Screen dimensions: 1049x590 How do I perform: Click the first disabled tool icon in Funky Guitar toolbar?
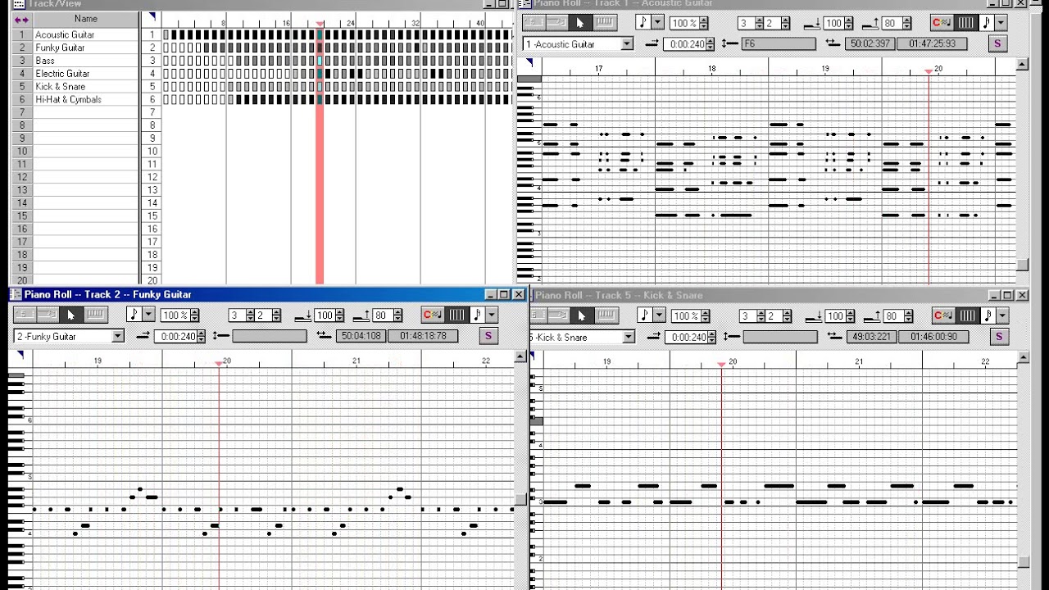pyautogui.click(x=25, y=315)
